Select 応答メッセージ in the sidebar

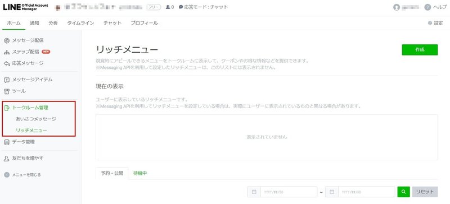(28, 63)
